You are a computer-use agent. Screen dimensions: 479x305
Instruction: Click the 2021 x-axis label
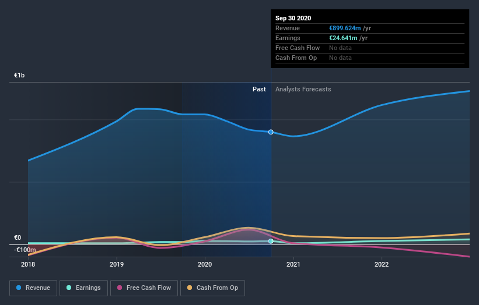point(293,264)
